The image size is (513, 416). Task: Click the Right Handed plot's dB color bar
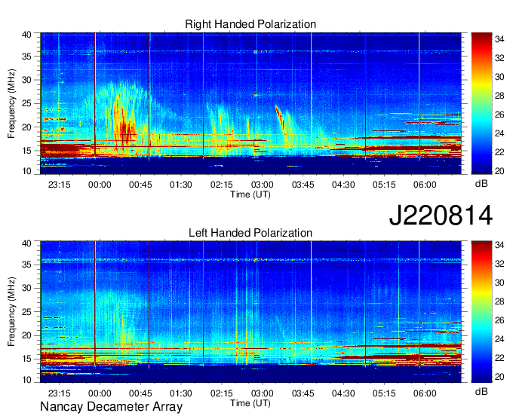click(x=481, y=103)
